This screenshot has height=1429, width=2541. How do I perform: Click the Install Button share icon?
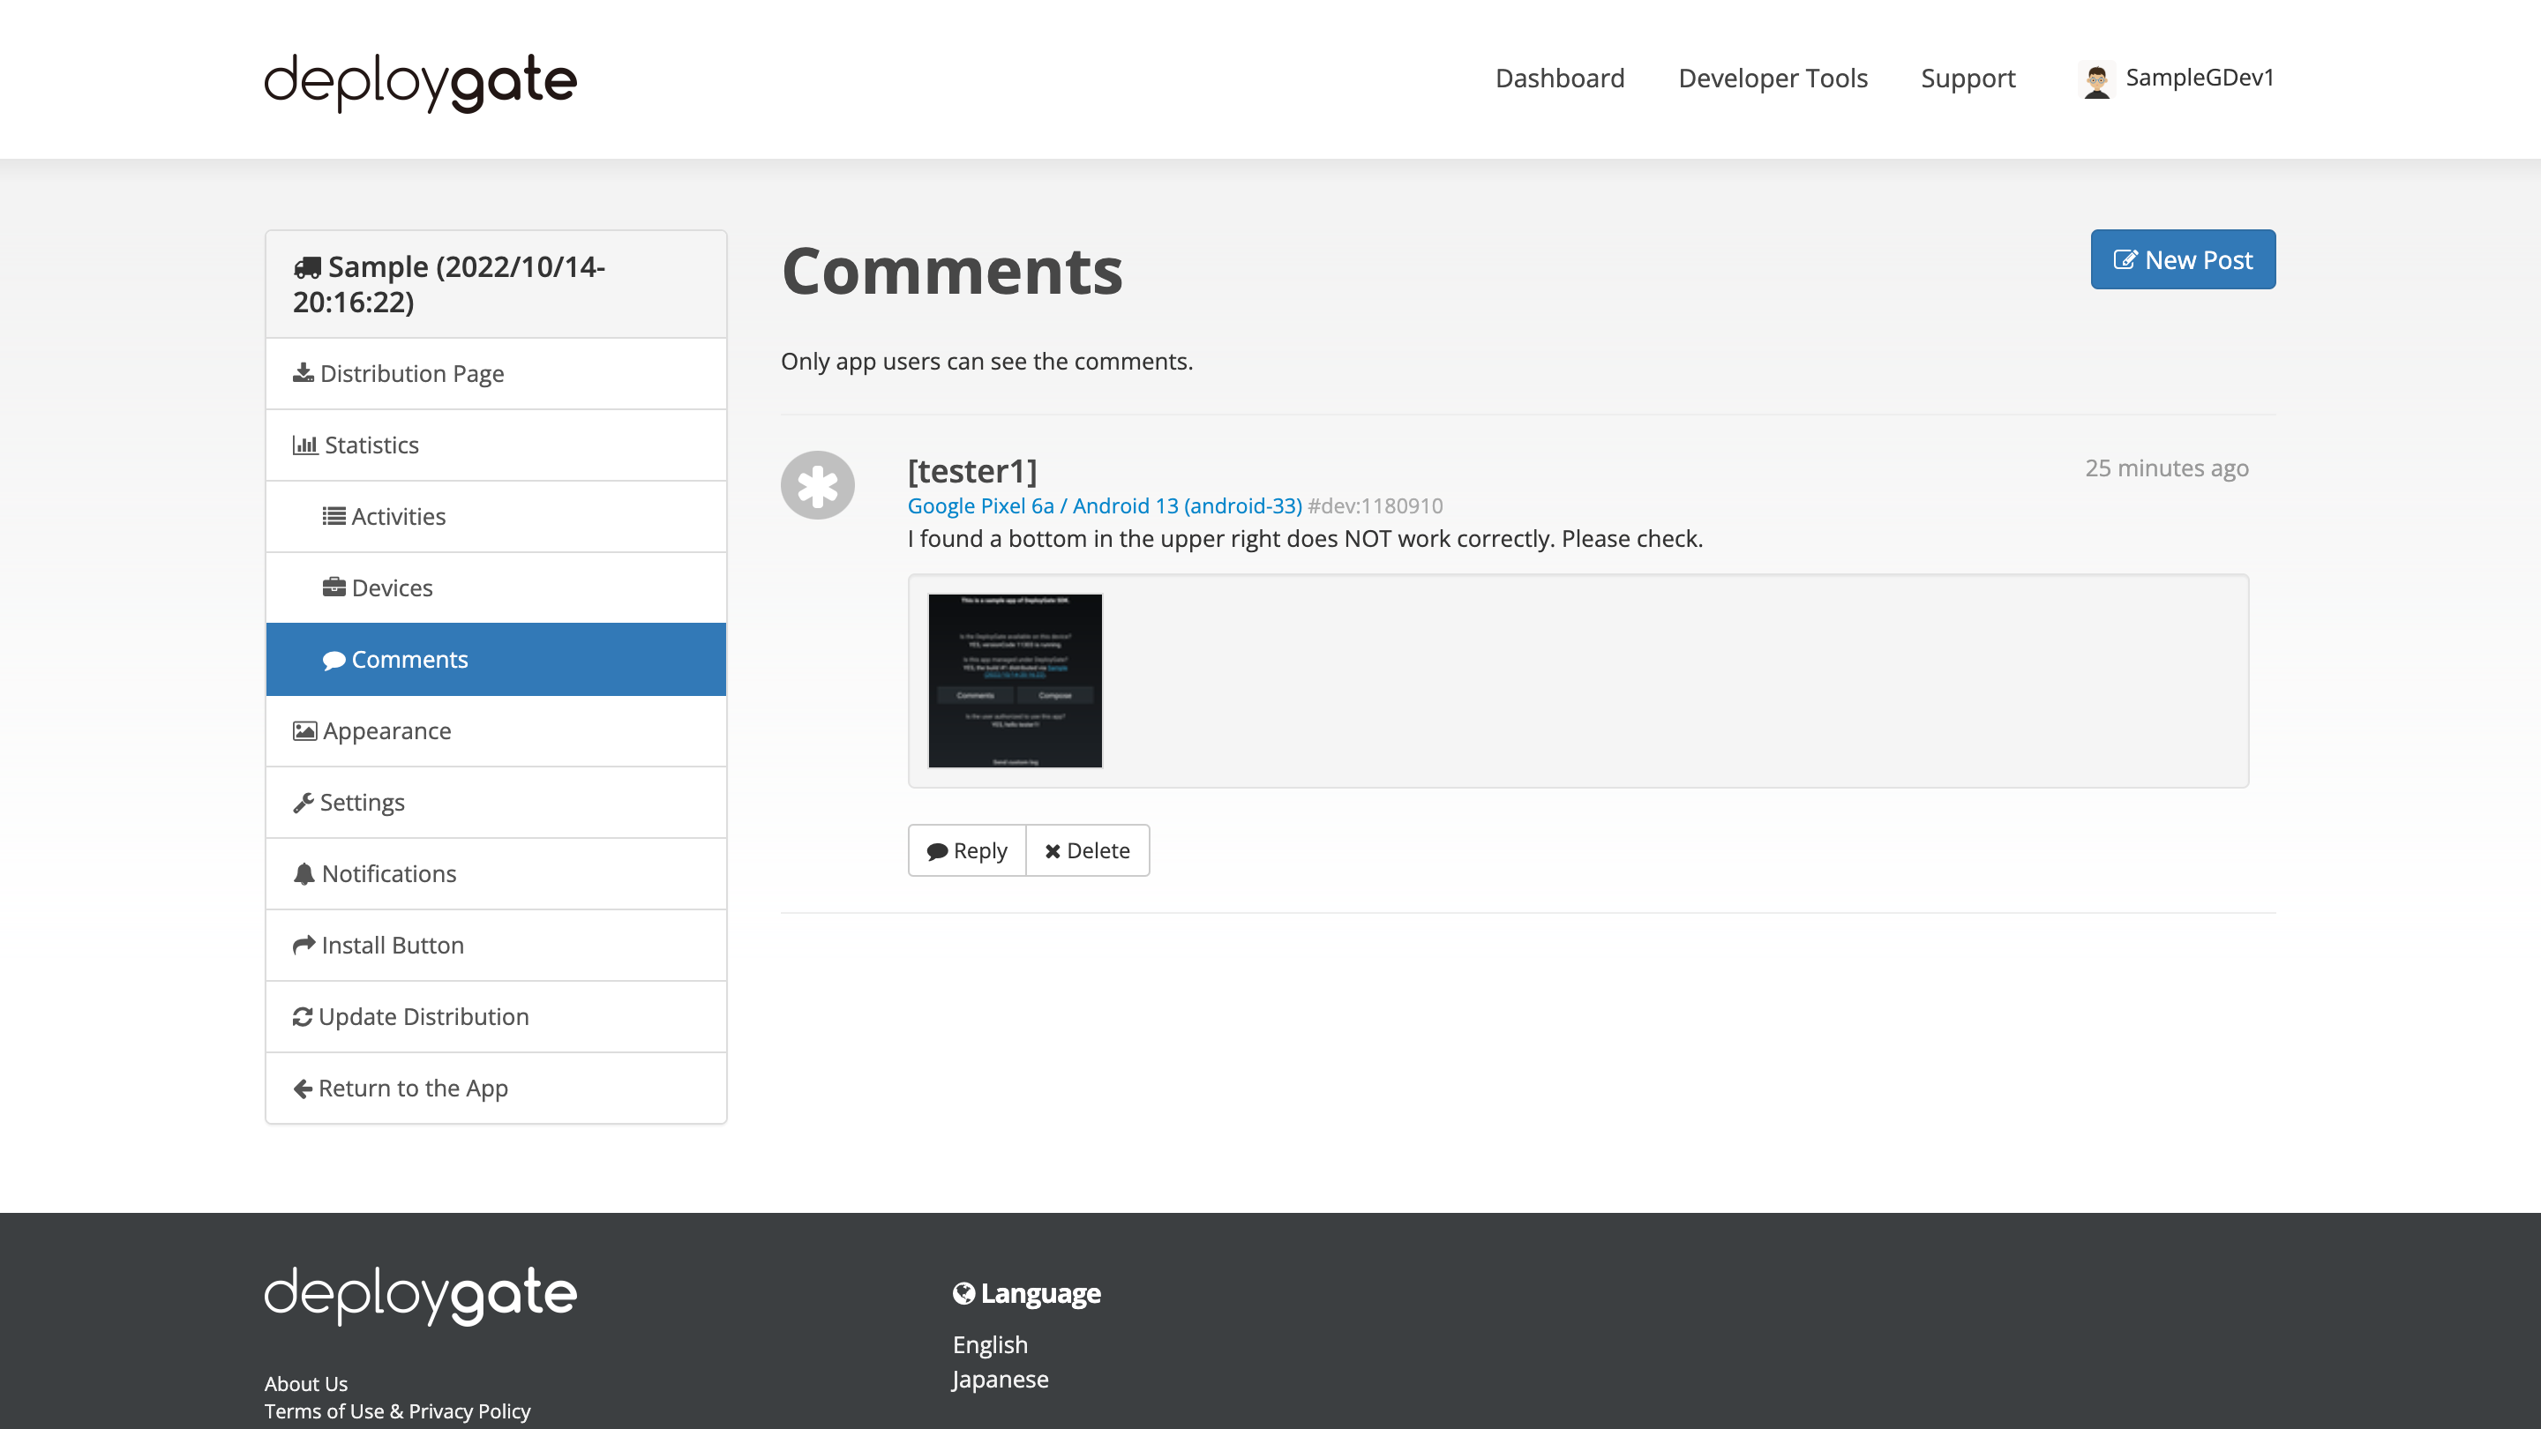304,945
